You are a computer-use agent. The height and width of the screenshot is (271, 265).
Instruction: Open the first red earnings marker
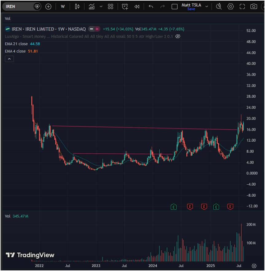click(190, 207)
